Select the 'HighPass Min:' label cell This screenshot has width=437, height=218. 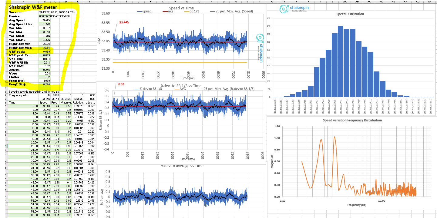click(23, 44)
